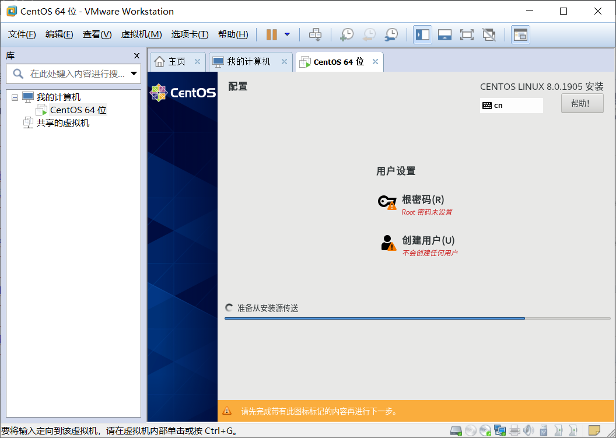Viewport: 616px width, 438px height.
Task: Click the key icon for root password
Action: tap(387, 202)
